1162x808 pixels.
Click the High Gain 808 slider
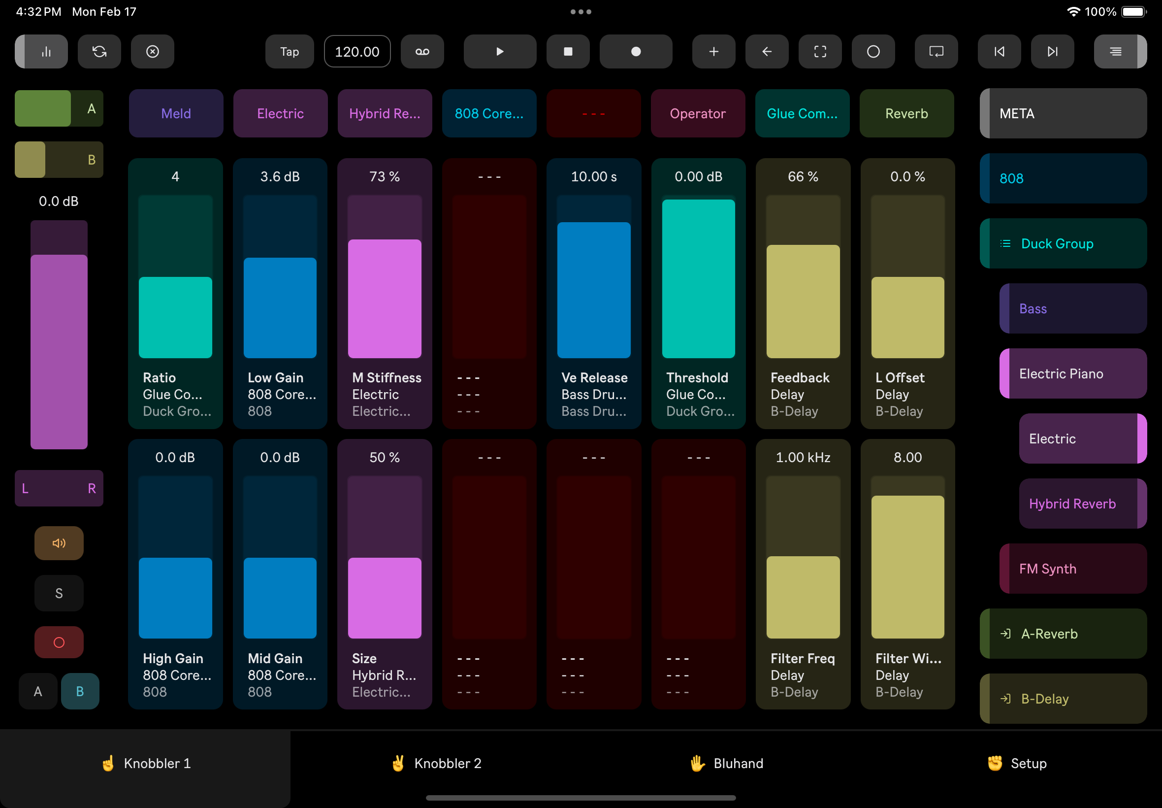[176, 557]
